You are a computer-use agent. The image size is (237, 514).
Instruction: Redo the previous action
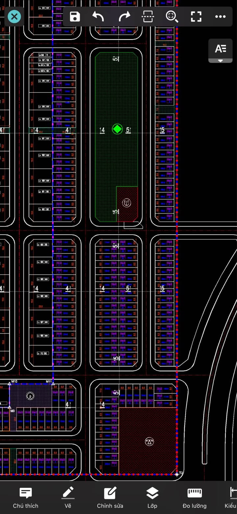tap(124, 16)
